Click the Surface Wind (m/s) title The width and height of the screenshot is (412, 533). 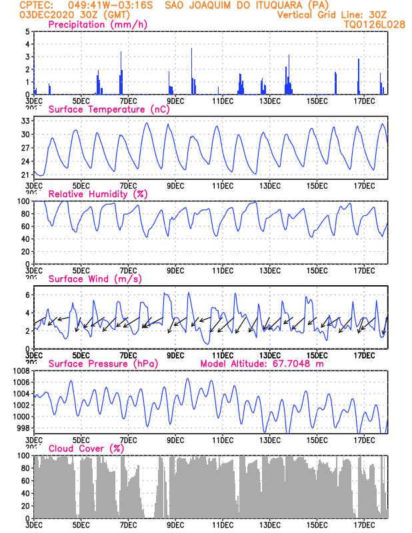coord(95,279)
